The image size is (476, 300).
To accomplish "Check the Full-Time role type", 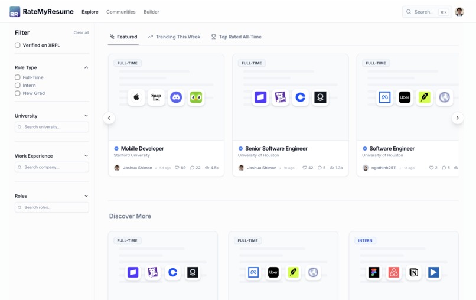I will pyautogui.click(x=18, y=77).
